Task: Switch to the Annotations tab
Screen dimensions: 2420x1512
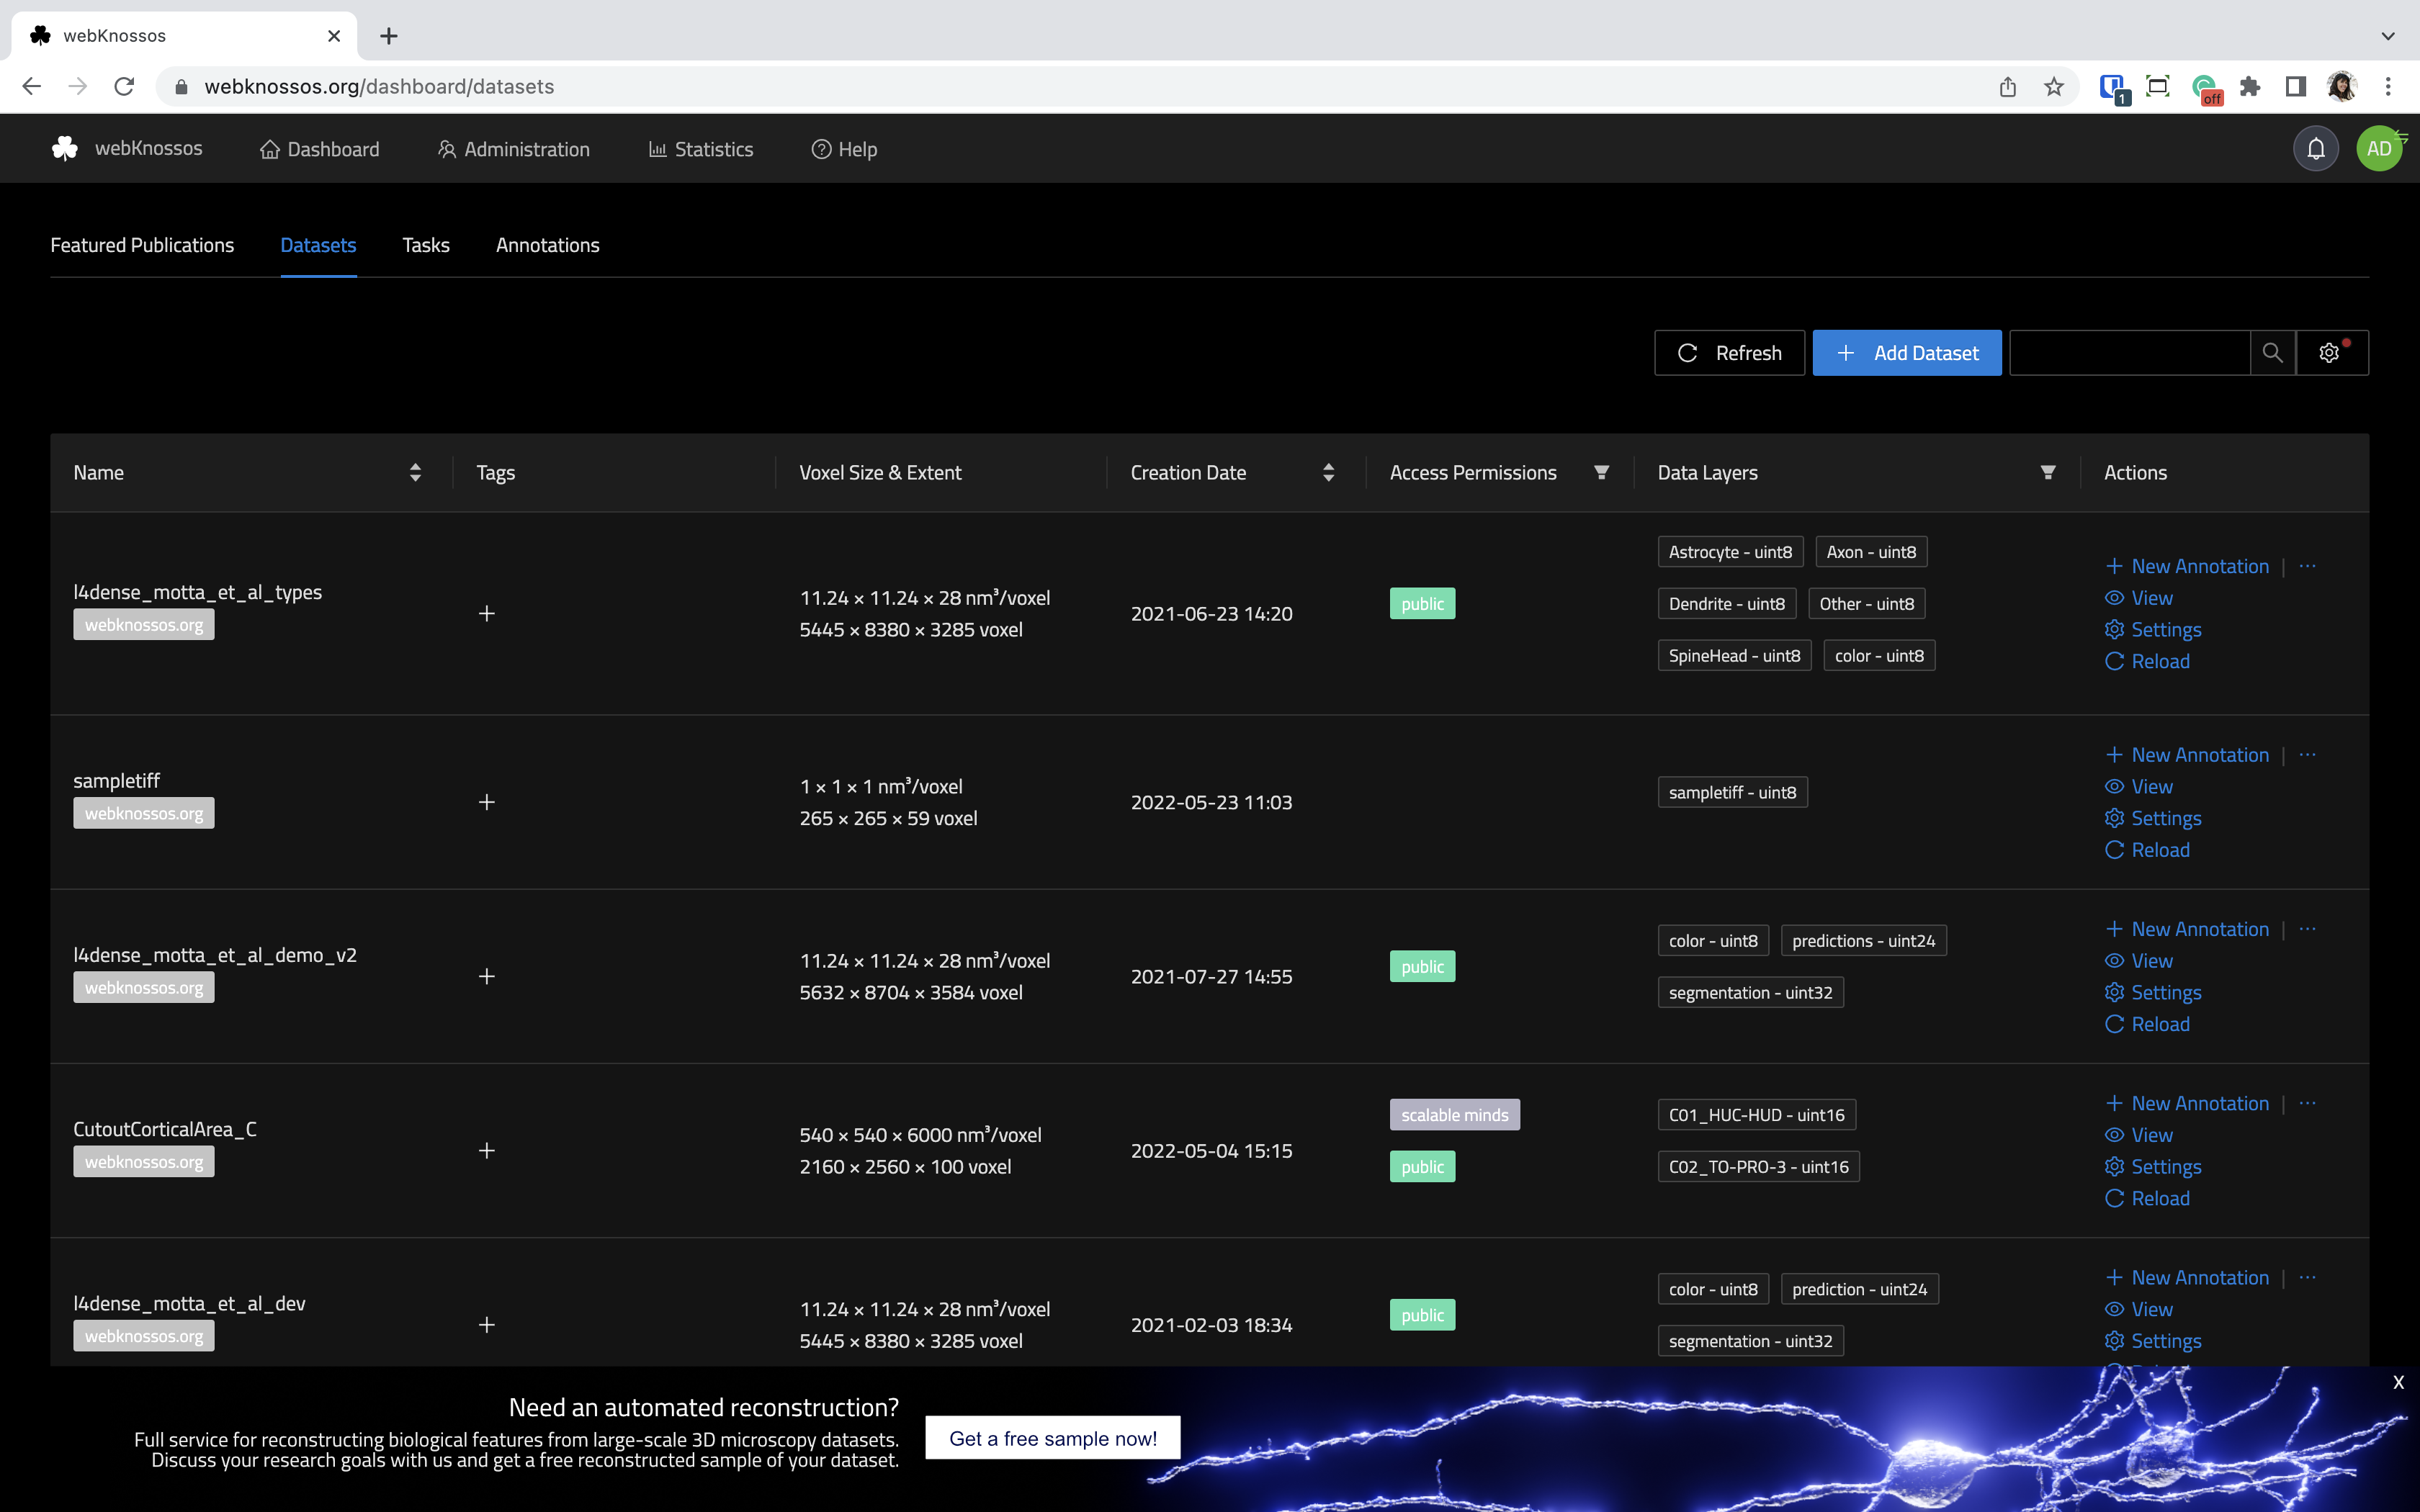Action: 547,245
